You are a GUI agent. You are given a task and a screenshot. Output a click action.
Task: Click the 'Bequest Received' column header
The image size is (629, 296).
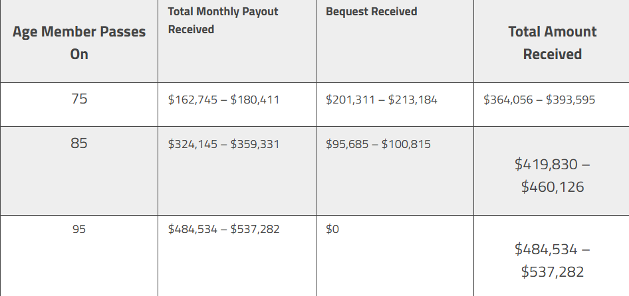click(395, 42)
